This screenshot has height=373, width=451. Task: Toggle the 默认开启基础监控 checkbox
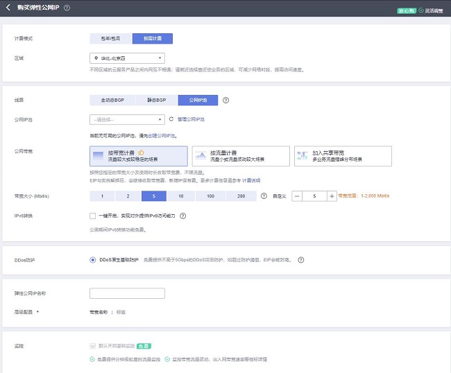coord(93,345)
